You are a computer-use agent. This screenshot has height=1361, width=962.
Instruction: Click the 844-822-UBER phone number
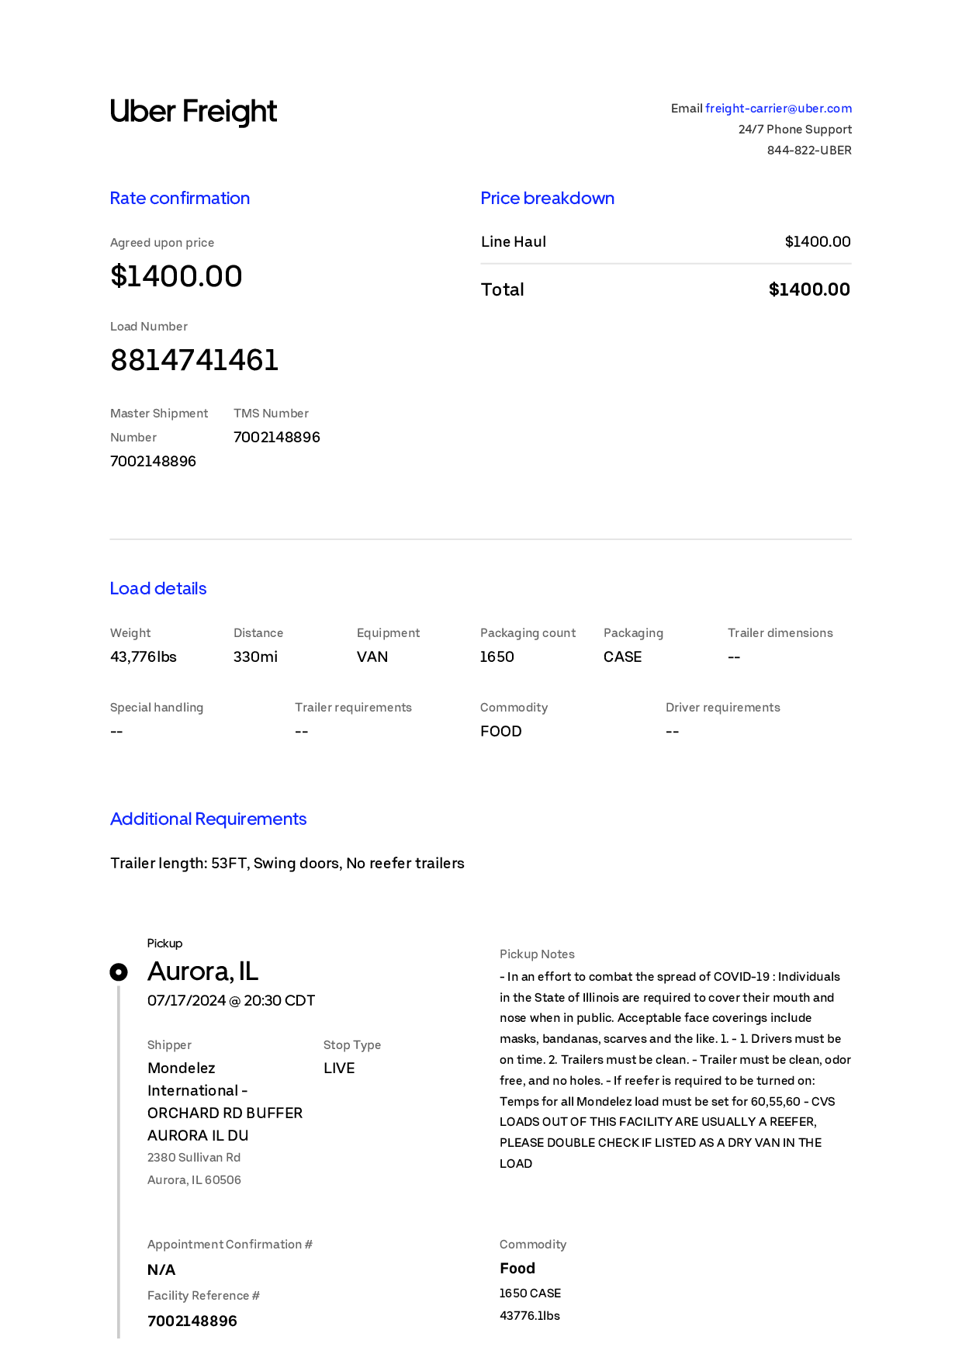point(809,151)
